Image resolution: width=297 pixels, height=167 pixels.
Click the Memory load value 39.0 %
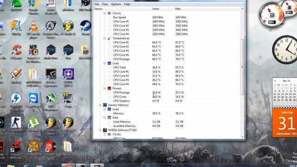[156, 113]
